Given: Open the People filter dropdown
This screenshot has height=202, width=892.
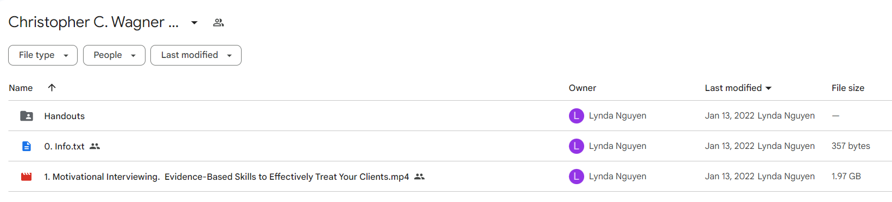Looking at the screenshot, I should (x=114, y=55).
